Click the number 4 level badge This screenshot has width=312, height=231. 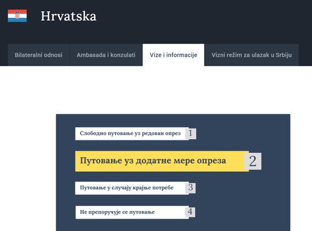(190, 212)
